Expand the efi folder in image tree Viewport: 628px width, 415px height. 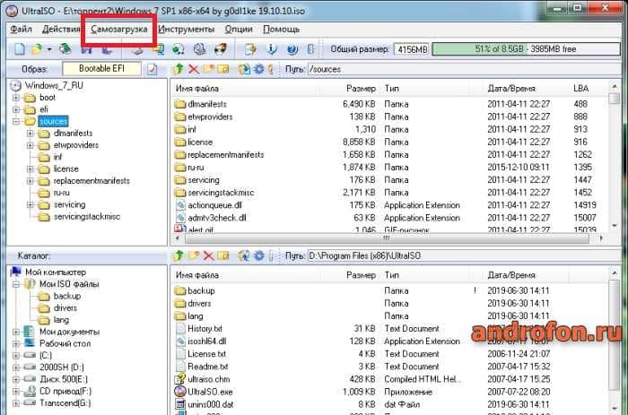coord(16,109)
